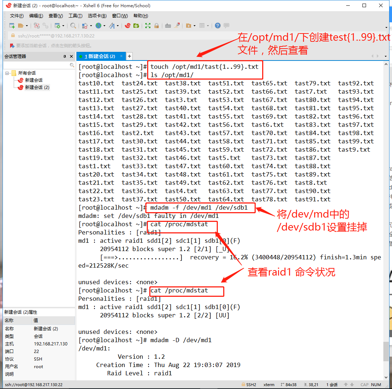392x389 pixels.
Task: Click the 协议 value SSH
Action: 38,359
